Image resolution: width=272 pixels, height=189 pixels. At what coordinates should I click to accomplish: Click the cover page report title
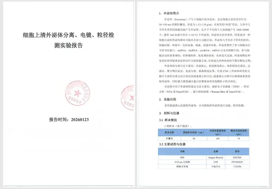(68, 40)
